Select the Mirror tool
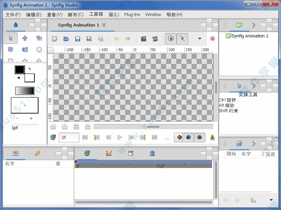Screen dimensions: 281x210 25,50
